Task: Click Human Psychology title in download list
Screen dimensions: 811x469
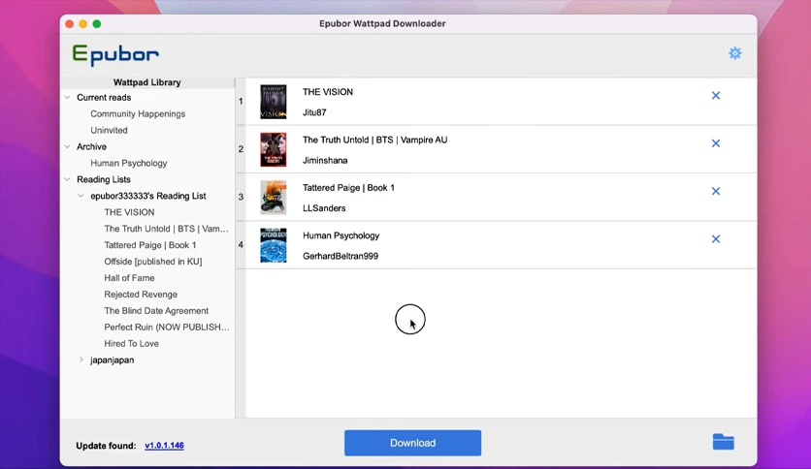Action: [x=341, y=235]
